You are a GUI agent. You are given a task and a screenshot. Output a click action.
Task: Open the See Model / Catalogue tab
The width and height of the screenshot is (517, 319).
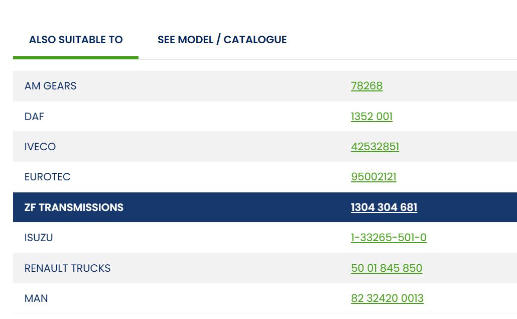(222, 40)
